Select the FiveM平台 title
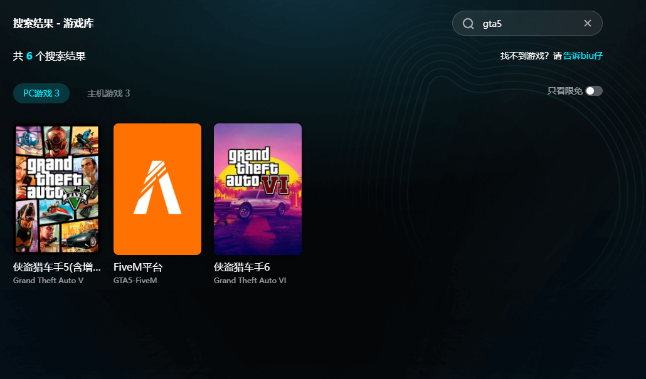646x379 pixels. pos(138,267)
